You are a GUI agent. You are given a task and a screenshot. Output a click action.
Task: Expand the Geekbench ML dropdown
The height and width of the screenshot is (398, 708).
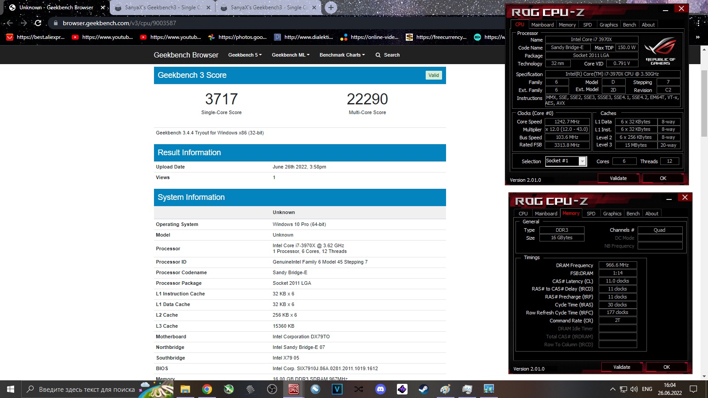pyautogui.click(x=291, y=55)
